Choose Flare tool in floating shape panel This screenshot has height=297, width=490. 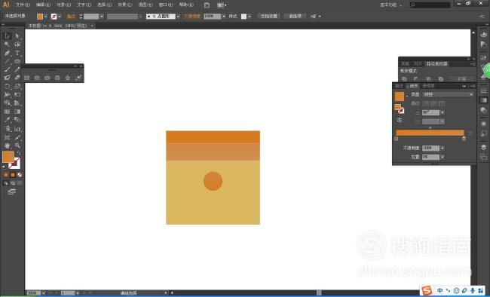(x=78, y=78)
